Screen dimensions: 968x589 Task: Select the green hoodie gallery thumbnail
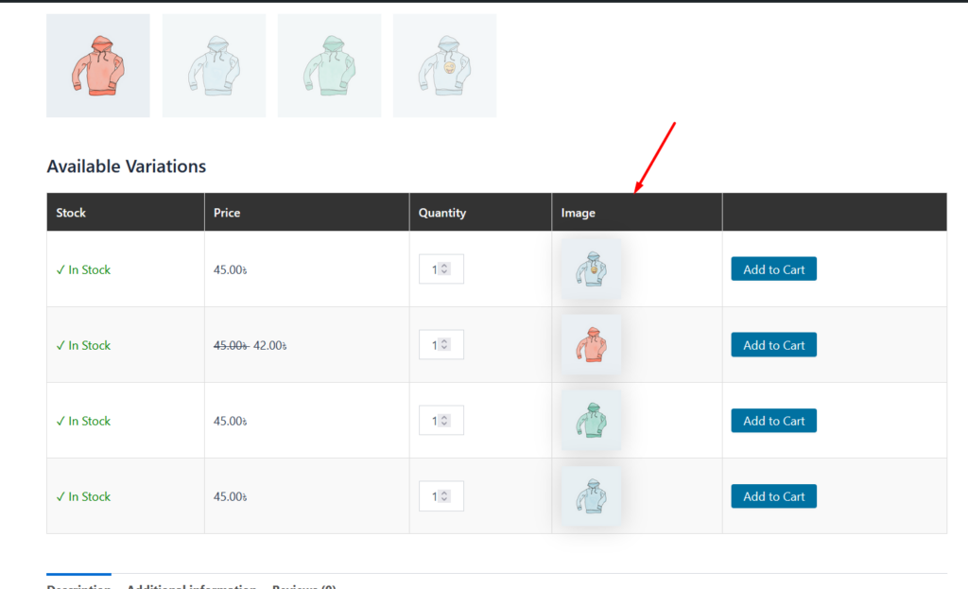pos(329,65)
